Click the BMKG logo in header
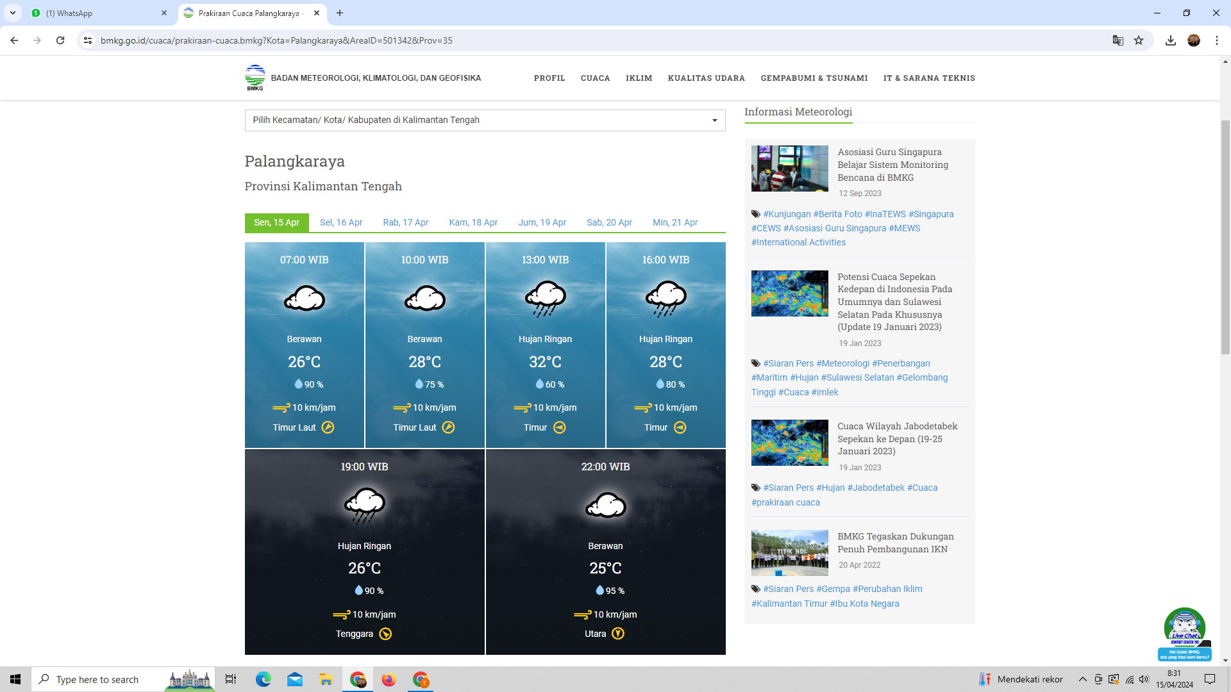The image size is (1231, 692). coord(255,78)
